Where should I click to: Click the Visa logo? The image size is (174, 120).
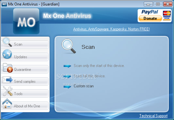click(x=167, y=18)
